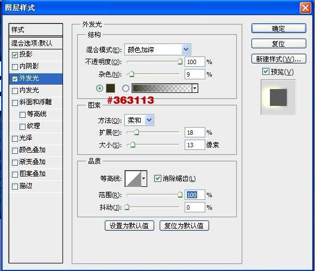Click the 确定 button
315x271 pixels.
pyautogui.click(x=279, y=28)
